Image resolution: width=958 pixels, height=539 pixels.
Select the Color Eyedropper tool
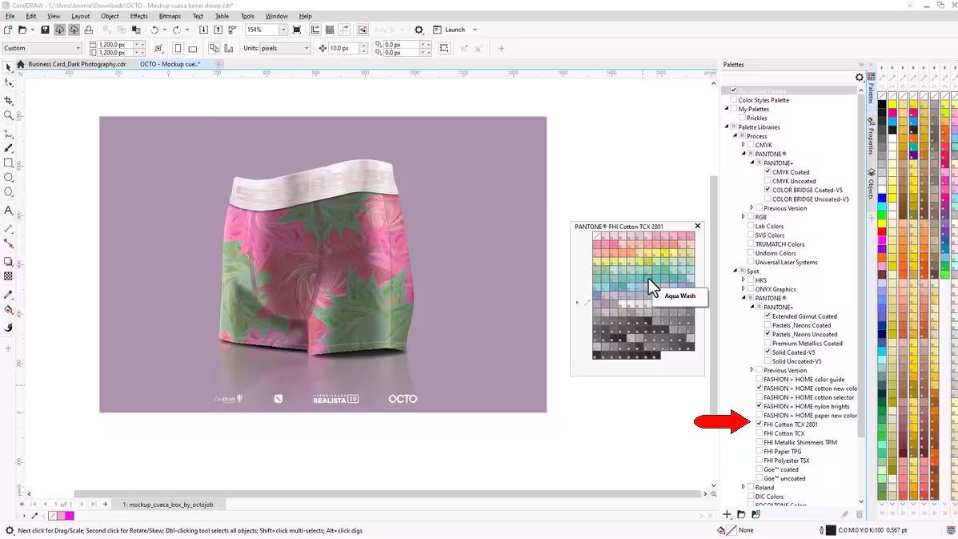(9, 295)
